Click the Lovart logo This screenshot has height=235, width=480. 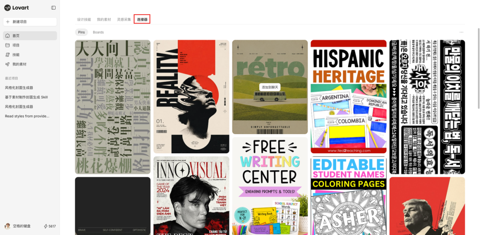click(x=16, y=8)
